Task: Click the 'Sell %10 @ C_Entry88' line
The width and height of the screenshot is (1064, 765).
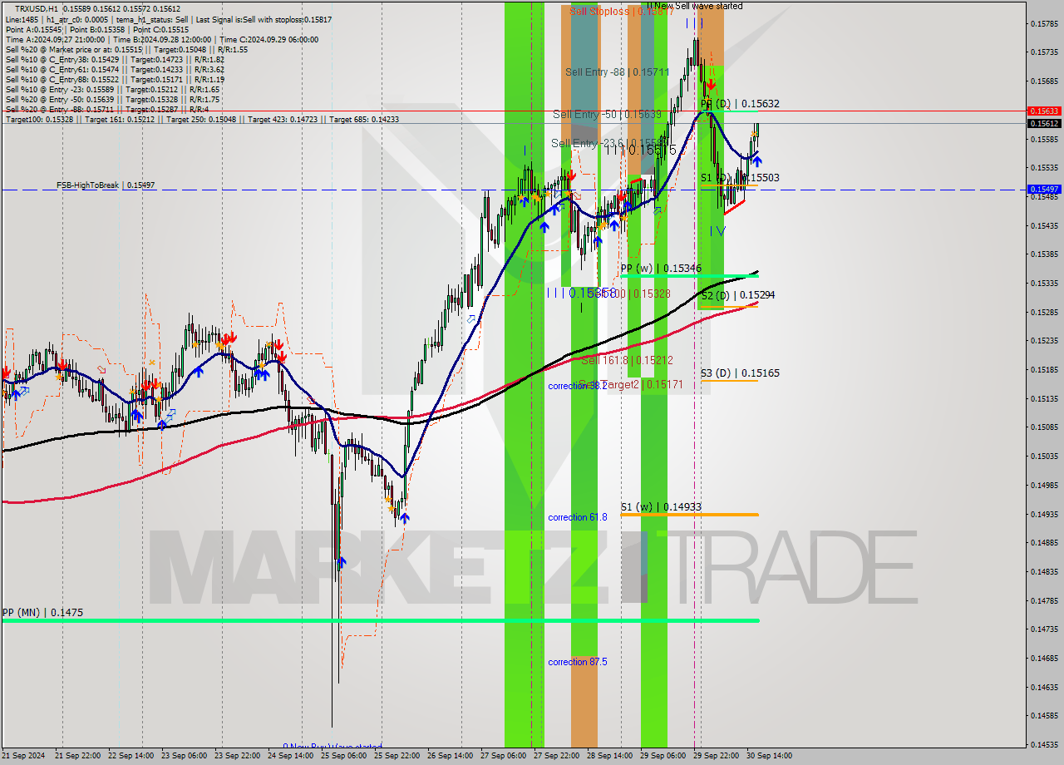Action: click(x=115, y=79)
